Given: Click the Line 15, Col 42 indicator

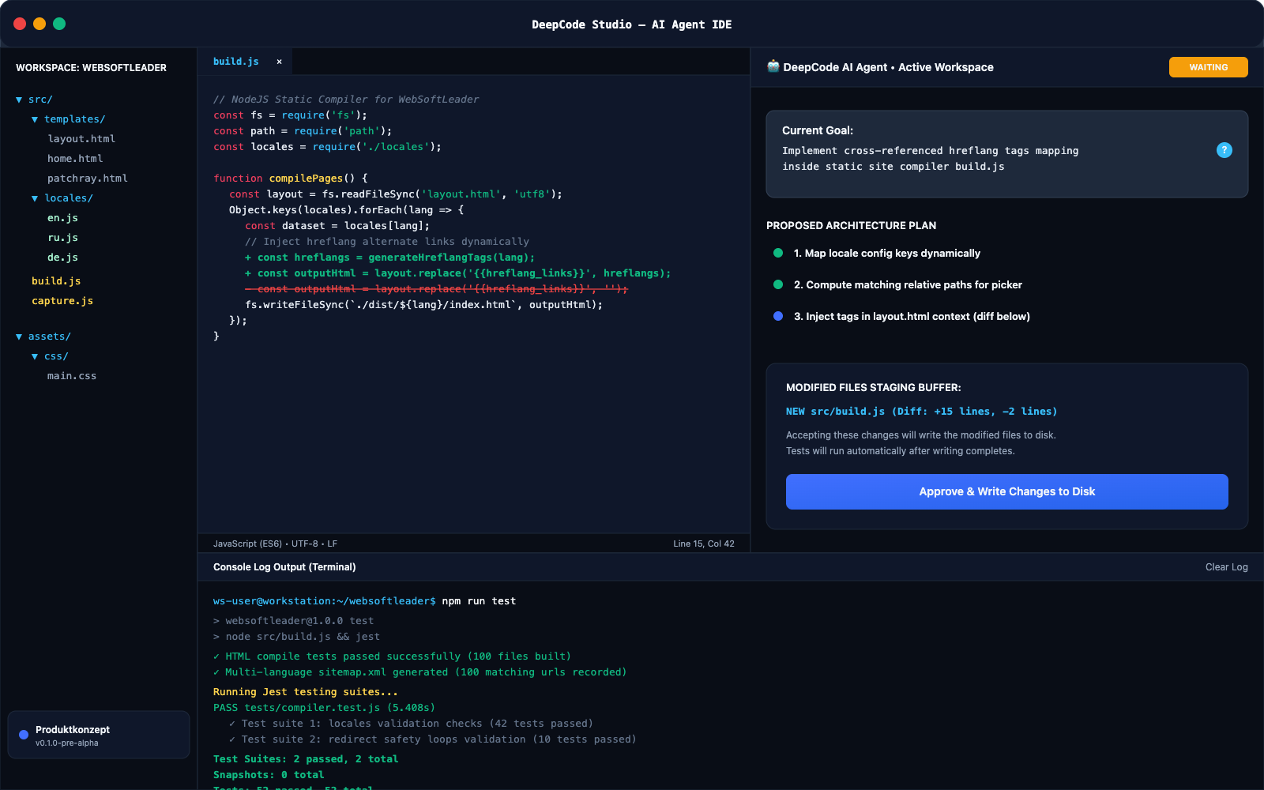Looking at the screenshot, I should pyautogui.click(x=704, y=544).
